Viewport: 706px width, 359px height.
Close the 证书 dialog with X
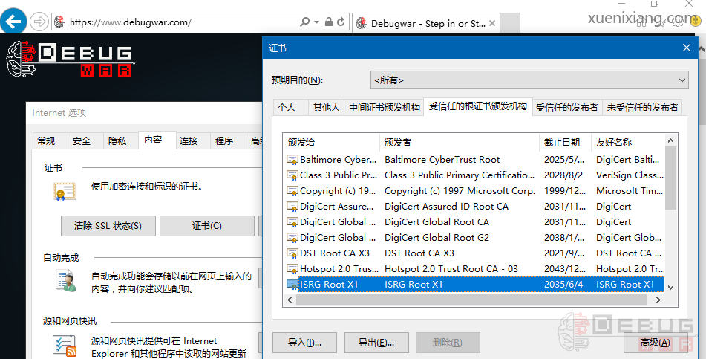click(687, 48)
